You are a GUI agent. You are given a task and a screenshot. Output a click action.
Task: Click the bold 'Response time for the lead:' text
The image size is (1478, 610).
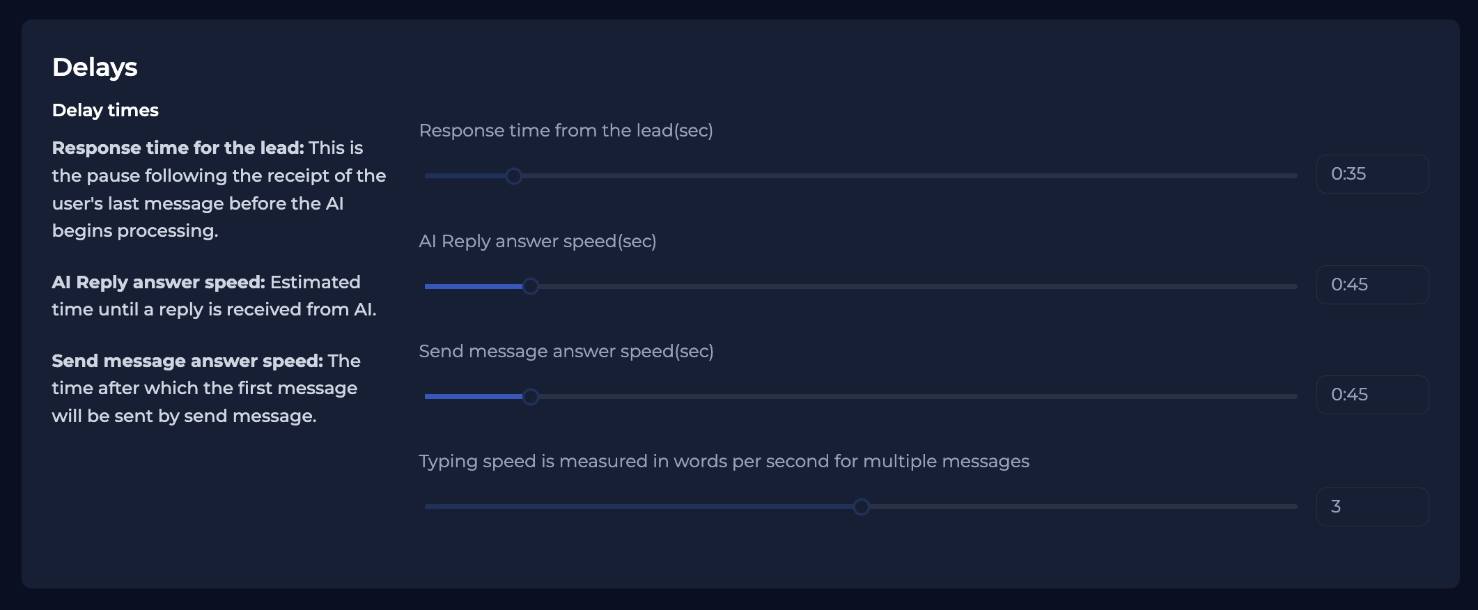[178, 148]
